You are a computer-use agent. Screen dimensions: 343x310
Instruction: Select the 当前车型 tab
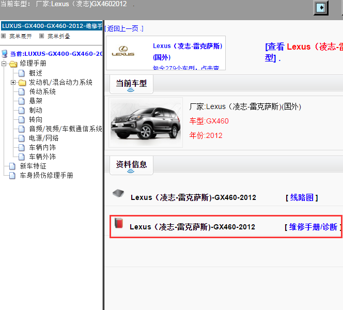(x=131, y=84)
